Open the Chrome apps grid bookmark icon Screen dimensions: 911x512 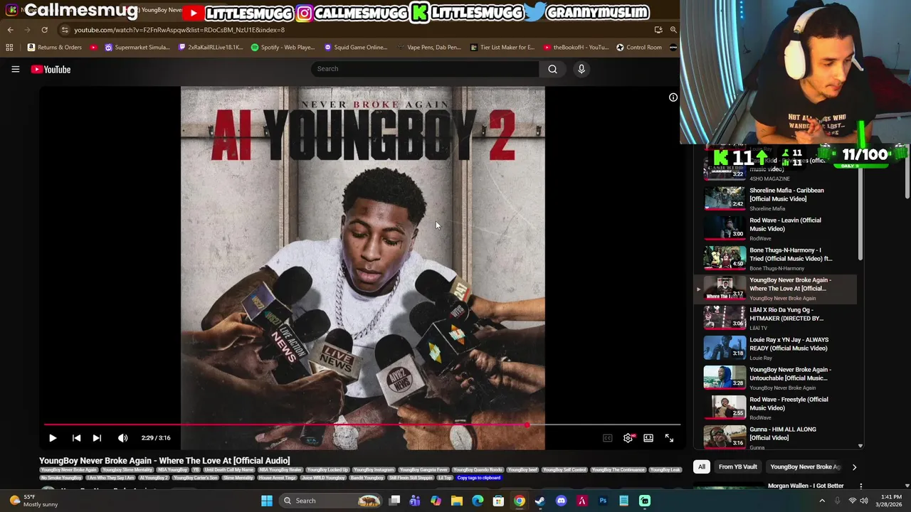pos(9,48)
